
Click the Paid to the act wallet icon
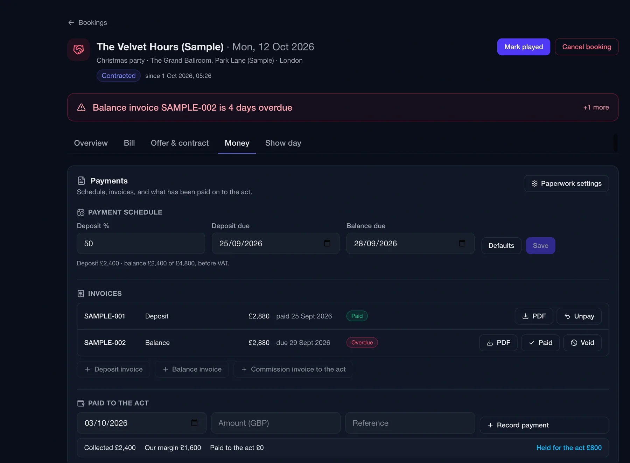[x=81, y=403]
